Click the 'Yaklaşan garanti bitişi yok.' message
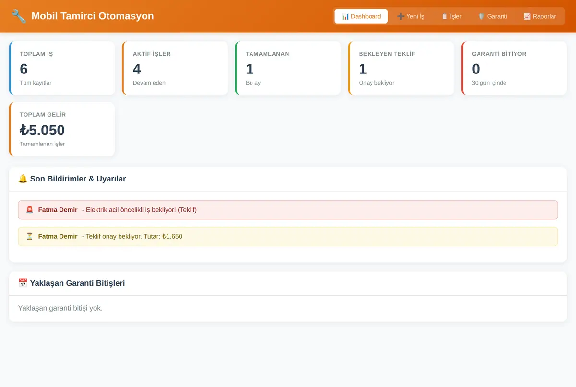This screenshot has height=387, width=576. 60,308
